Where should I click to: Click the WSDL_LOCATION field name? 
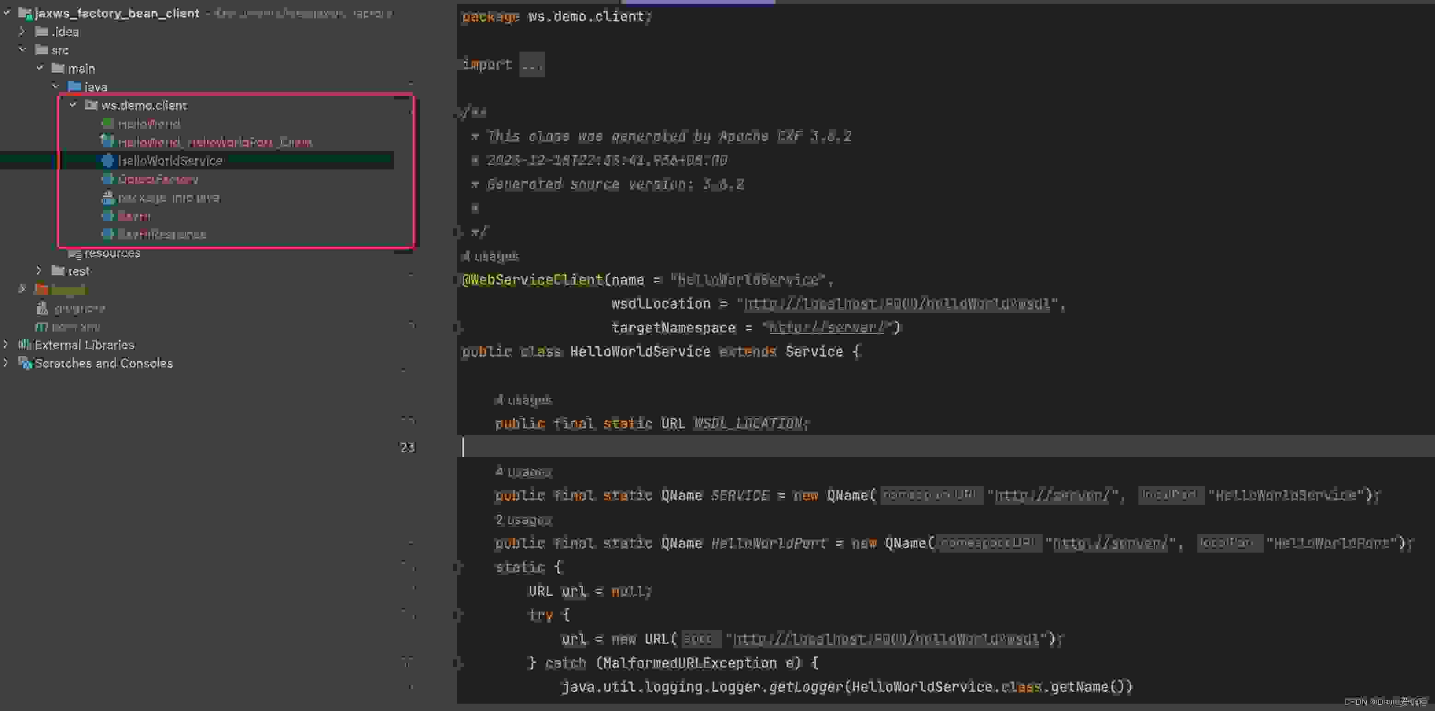pyautogui.click(x=747, y=424)
